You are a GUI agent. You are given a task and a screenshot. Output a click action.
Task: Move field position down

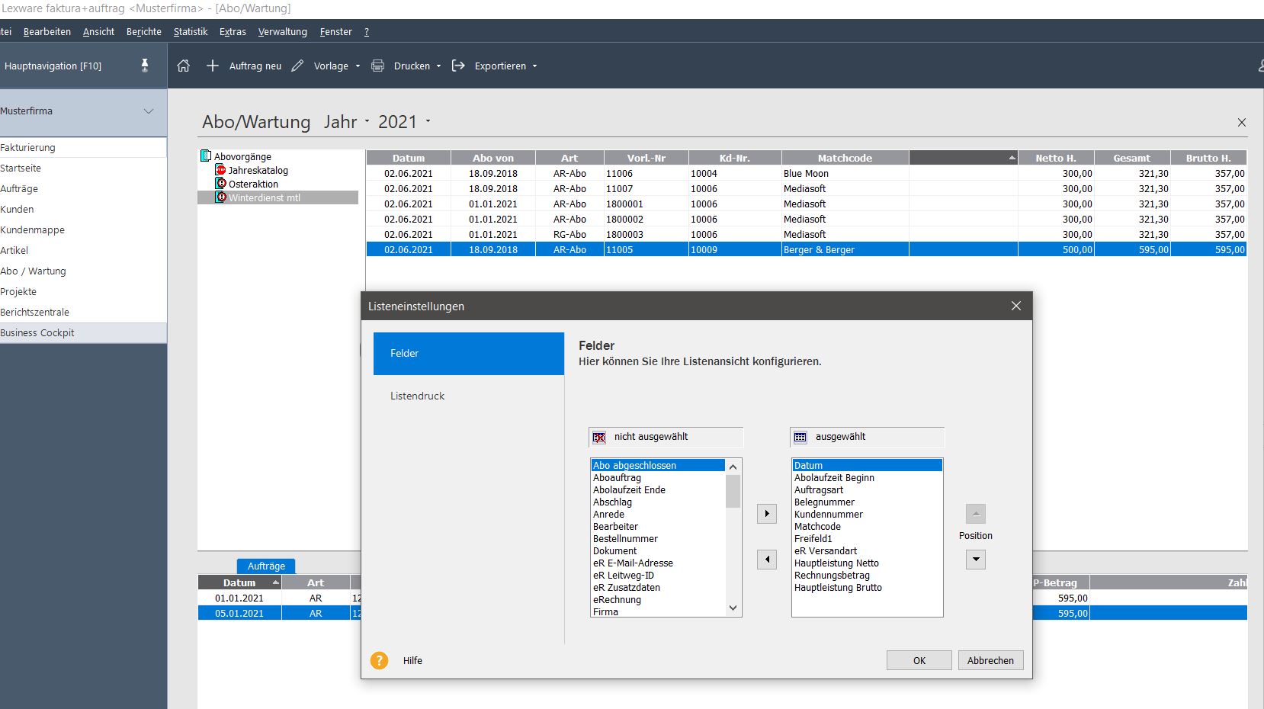[975, 560]
